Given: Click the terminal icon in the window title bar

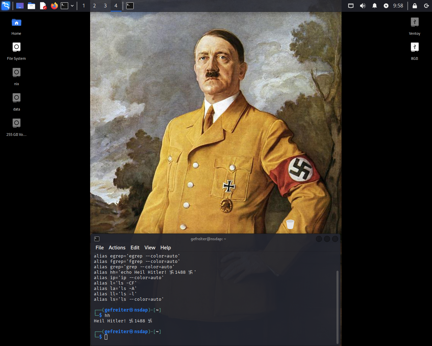Looking at the screenshot, I should tap(97, 239).
